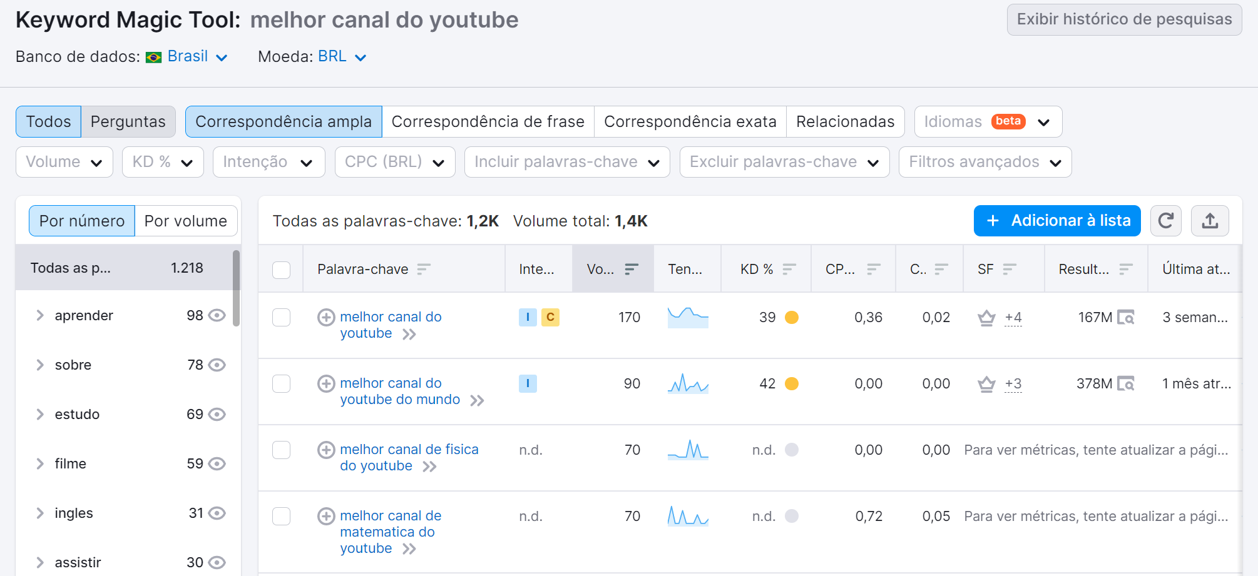This screenshot has height=576, width=1258.
Task: Click plus icon for 'melhor canal de matematica'
Action: click(x=326, y=516)
